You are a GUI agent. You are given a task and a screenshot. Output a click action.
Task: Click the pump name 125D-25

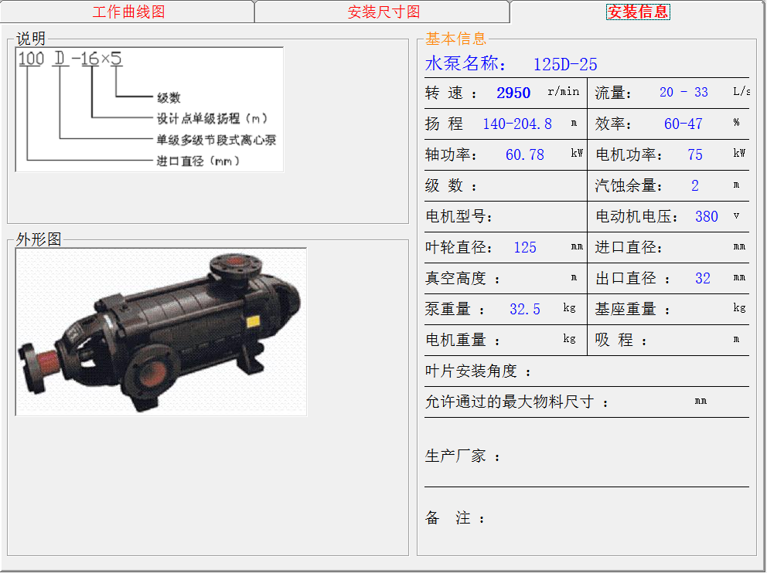click(565, 64)
